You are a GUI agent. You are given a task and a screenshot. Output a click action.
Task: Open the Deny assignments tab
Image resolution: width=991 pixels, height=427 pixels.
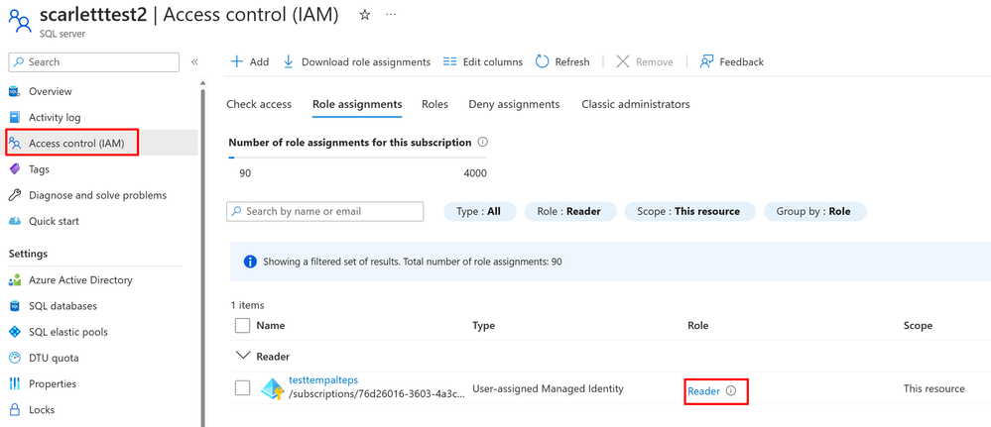(x=514, y=104)
